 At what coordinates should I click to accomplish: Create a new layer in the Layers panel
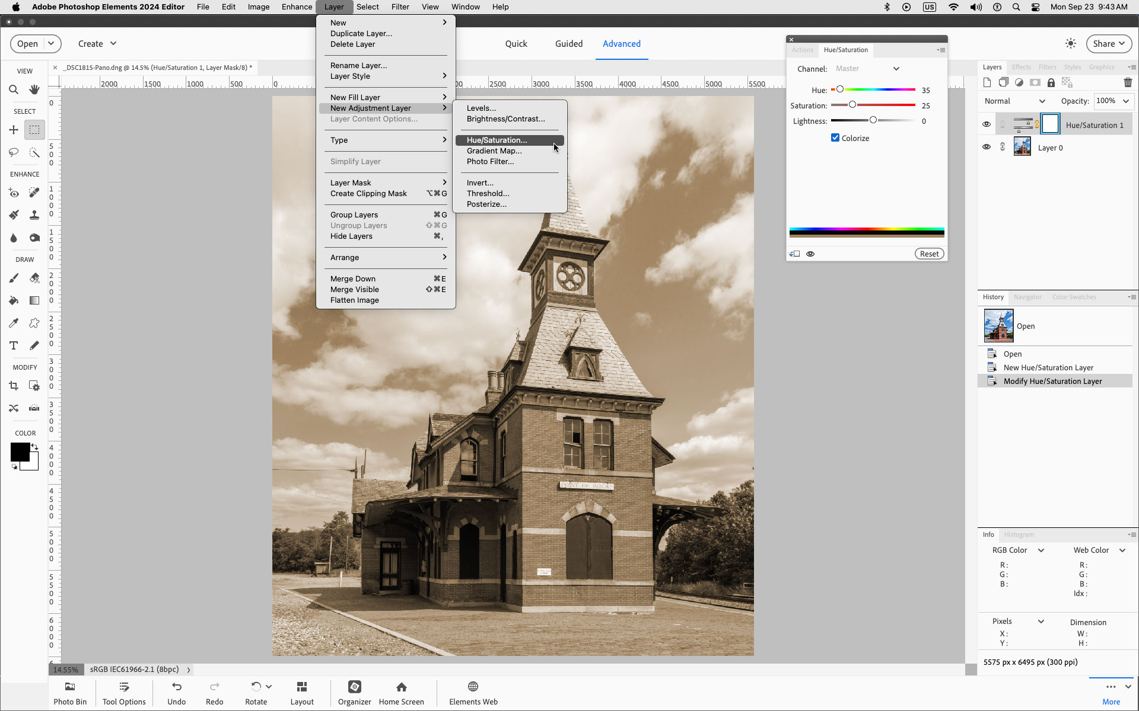point(987,82)
